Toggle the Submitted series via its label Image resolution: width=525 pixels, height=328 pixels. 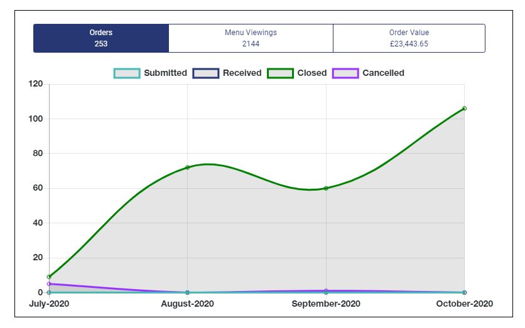165,73
